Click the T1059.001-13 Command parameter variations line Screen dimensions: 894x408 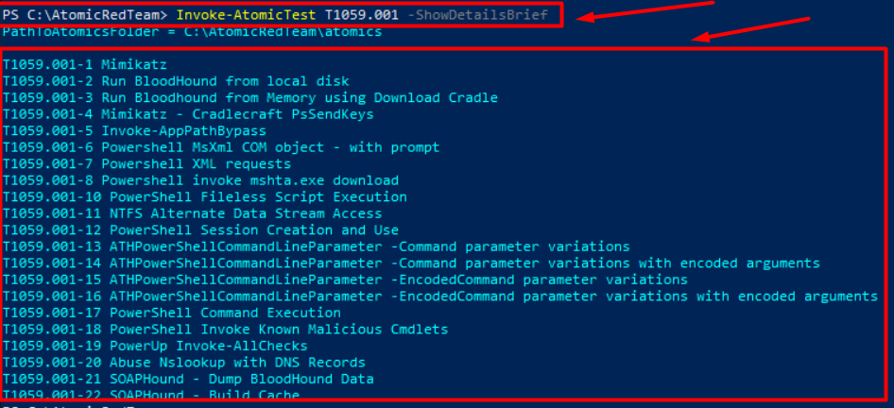pyautogui.click(x=317, y=246)
